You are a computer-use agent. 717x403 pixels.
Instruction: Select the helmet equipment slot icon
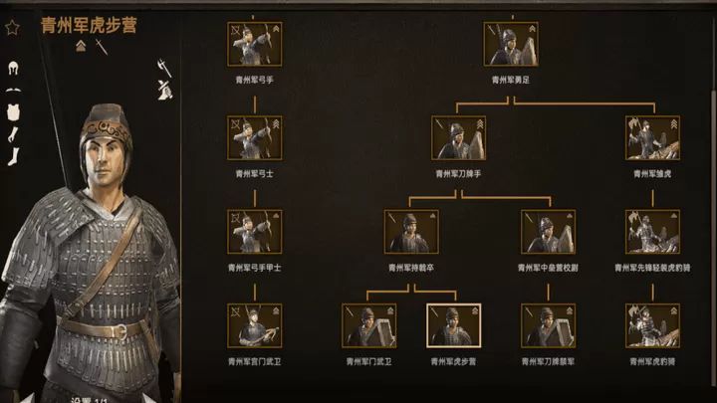pyautogui.click(x=13, y=69)
